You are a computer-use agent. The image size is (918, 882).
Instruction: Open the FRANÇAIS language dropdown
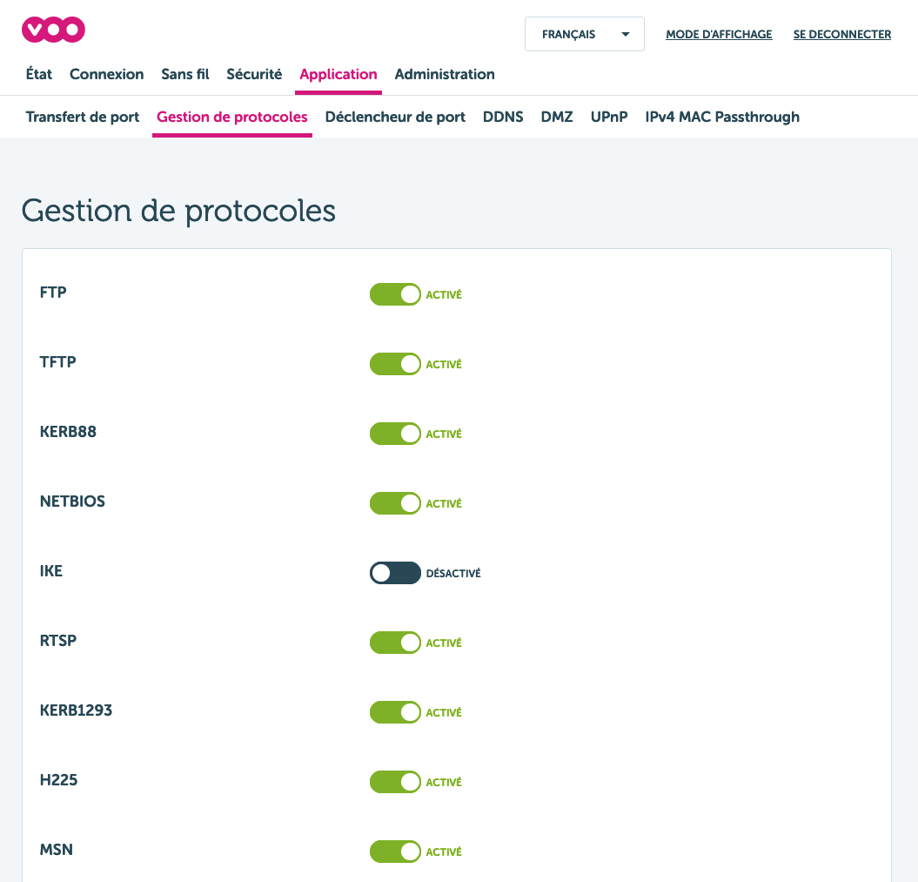pos(569,35)
